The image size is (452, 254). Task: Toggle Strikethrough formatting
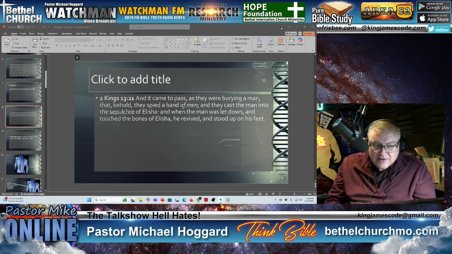click(74, 46)
